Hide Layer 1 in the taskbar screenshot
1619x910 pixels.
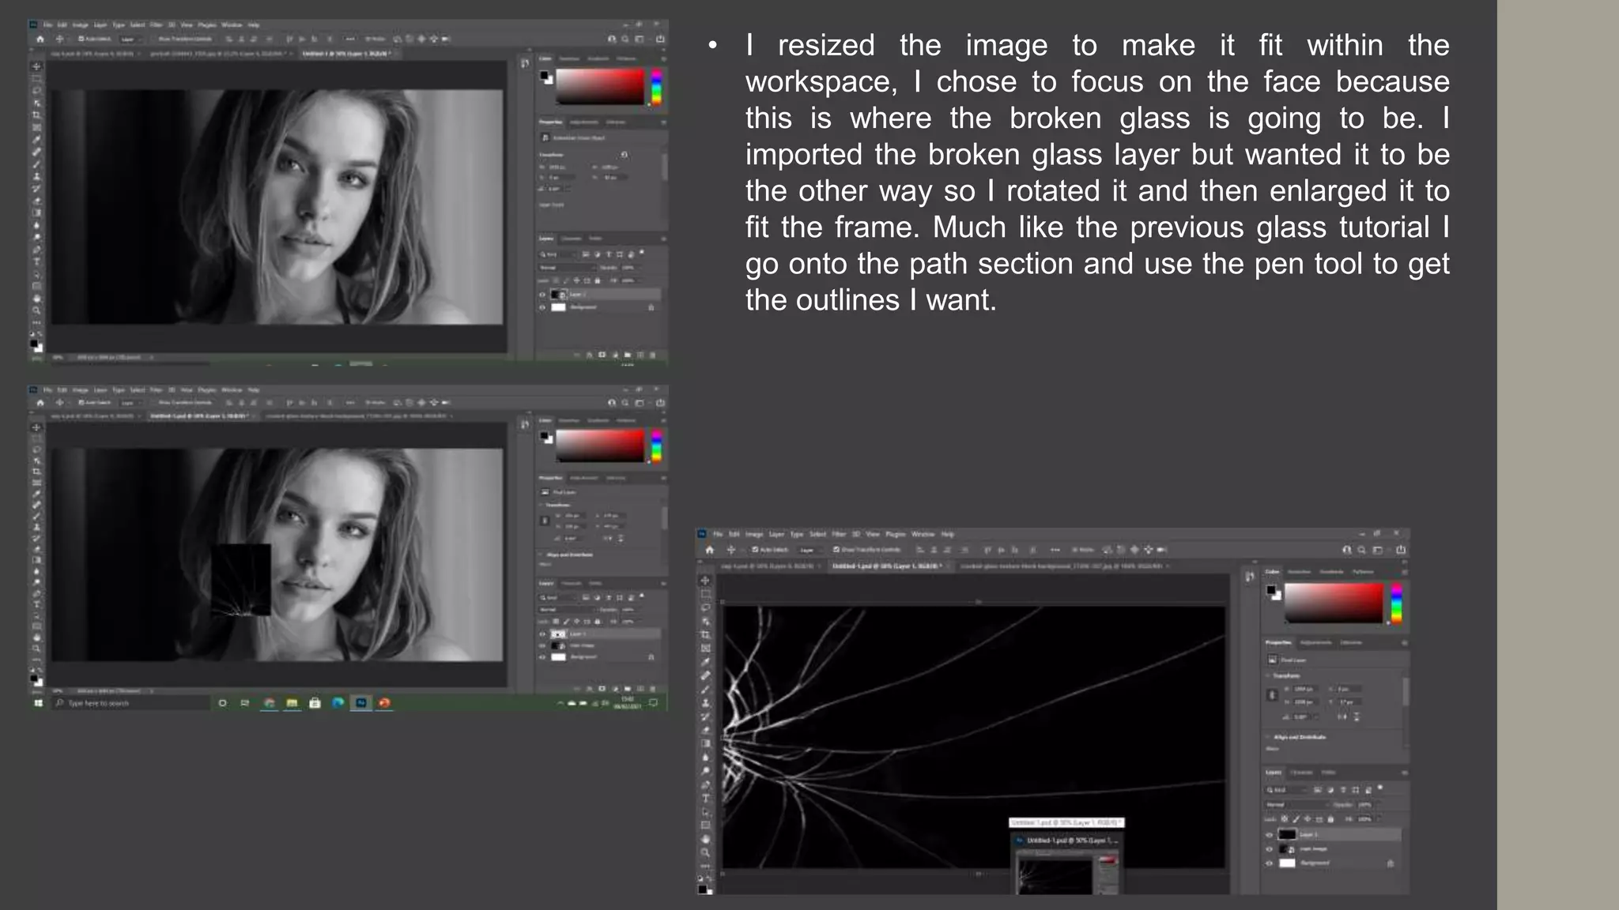542,634
